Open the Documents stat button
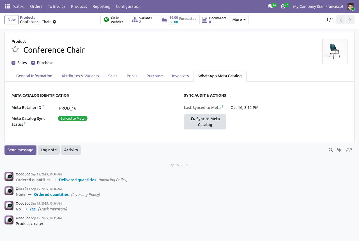Image resolution: width=359 pixels, height=241 pixels. pyautogui.click(x=214, y=20)
